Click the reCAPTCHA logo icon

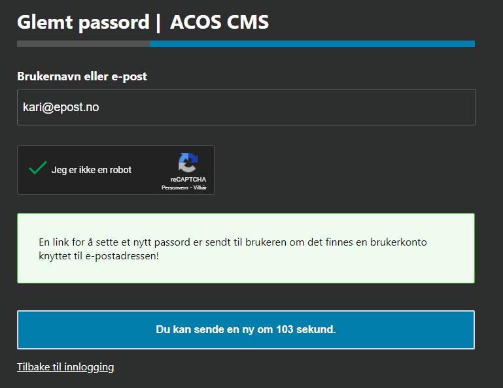click(x=188, y=163)
